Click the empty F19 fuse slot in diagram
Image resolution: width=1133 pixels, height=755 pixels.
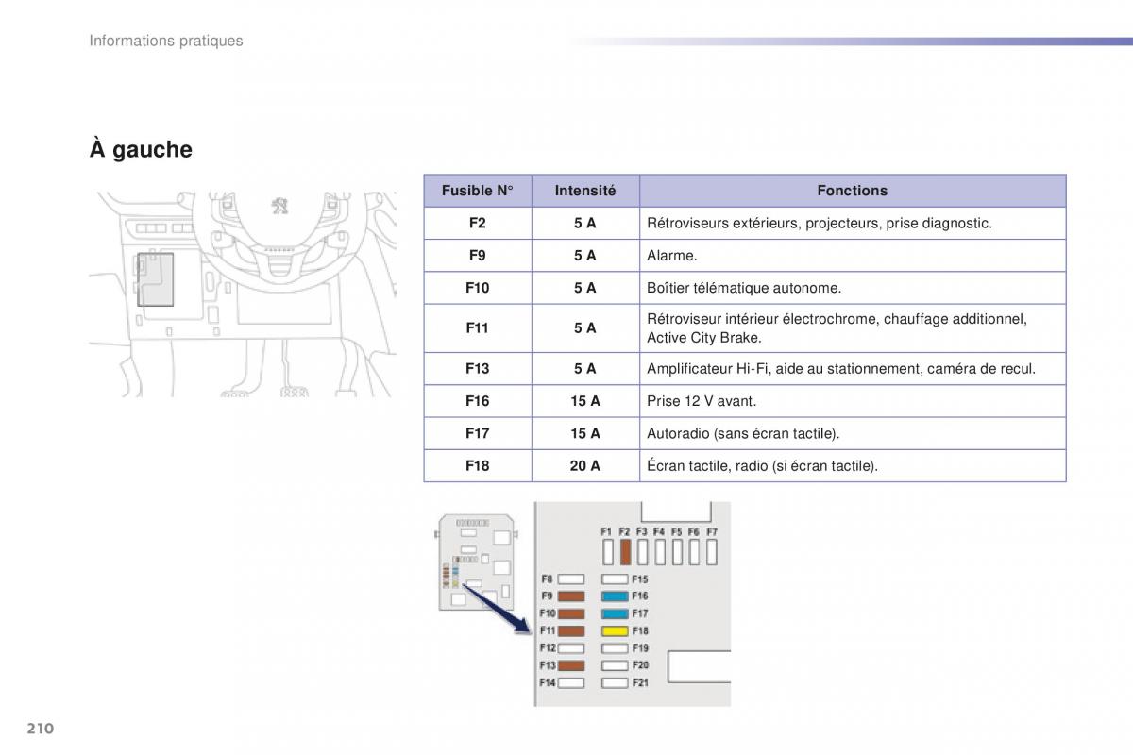(616, 648)
